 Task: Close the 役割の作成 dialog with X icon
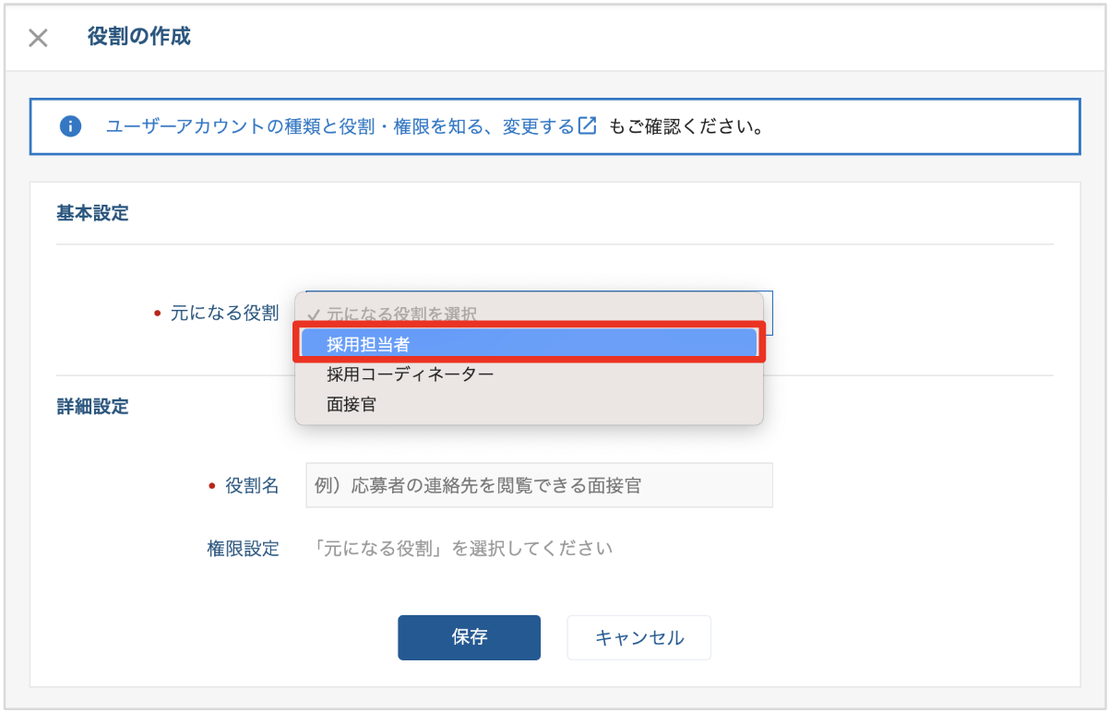(38, 38)
